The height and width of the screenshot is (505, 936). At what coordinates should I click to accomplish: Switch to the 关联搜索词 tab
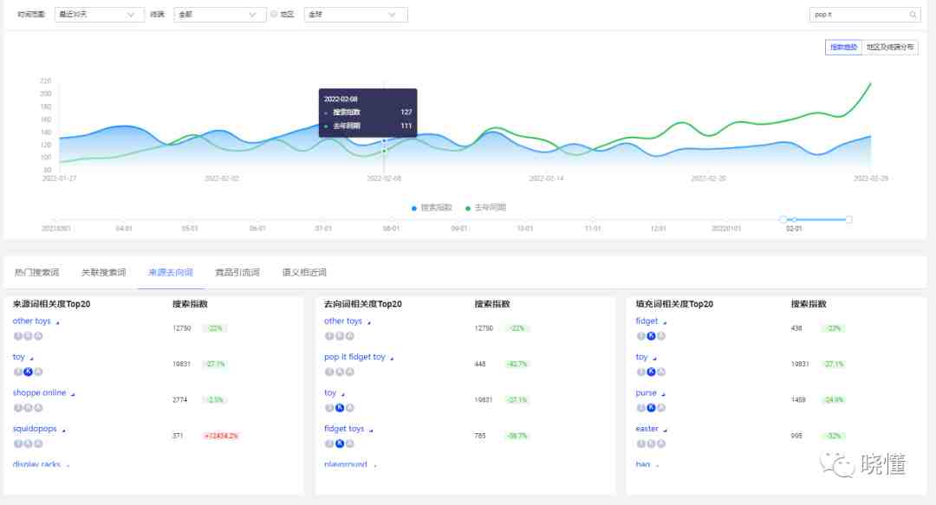point(103,273)
